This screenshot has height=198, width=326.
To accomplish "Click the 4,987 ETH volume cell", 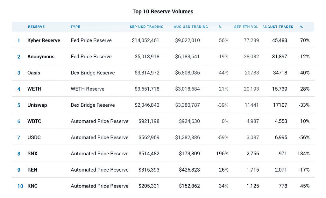I will tap(253, 121).
